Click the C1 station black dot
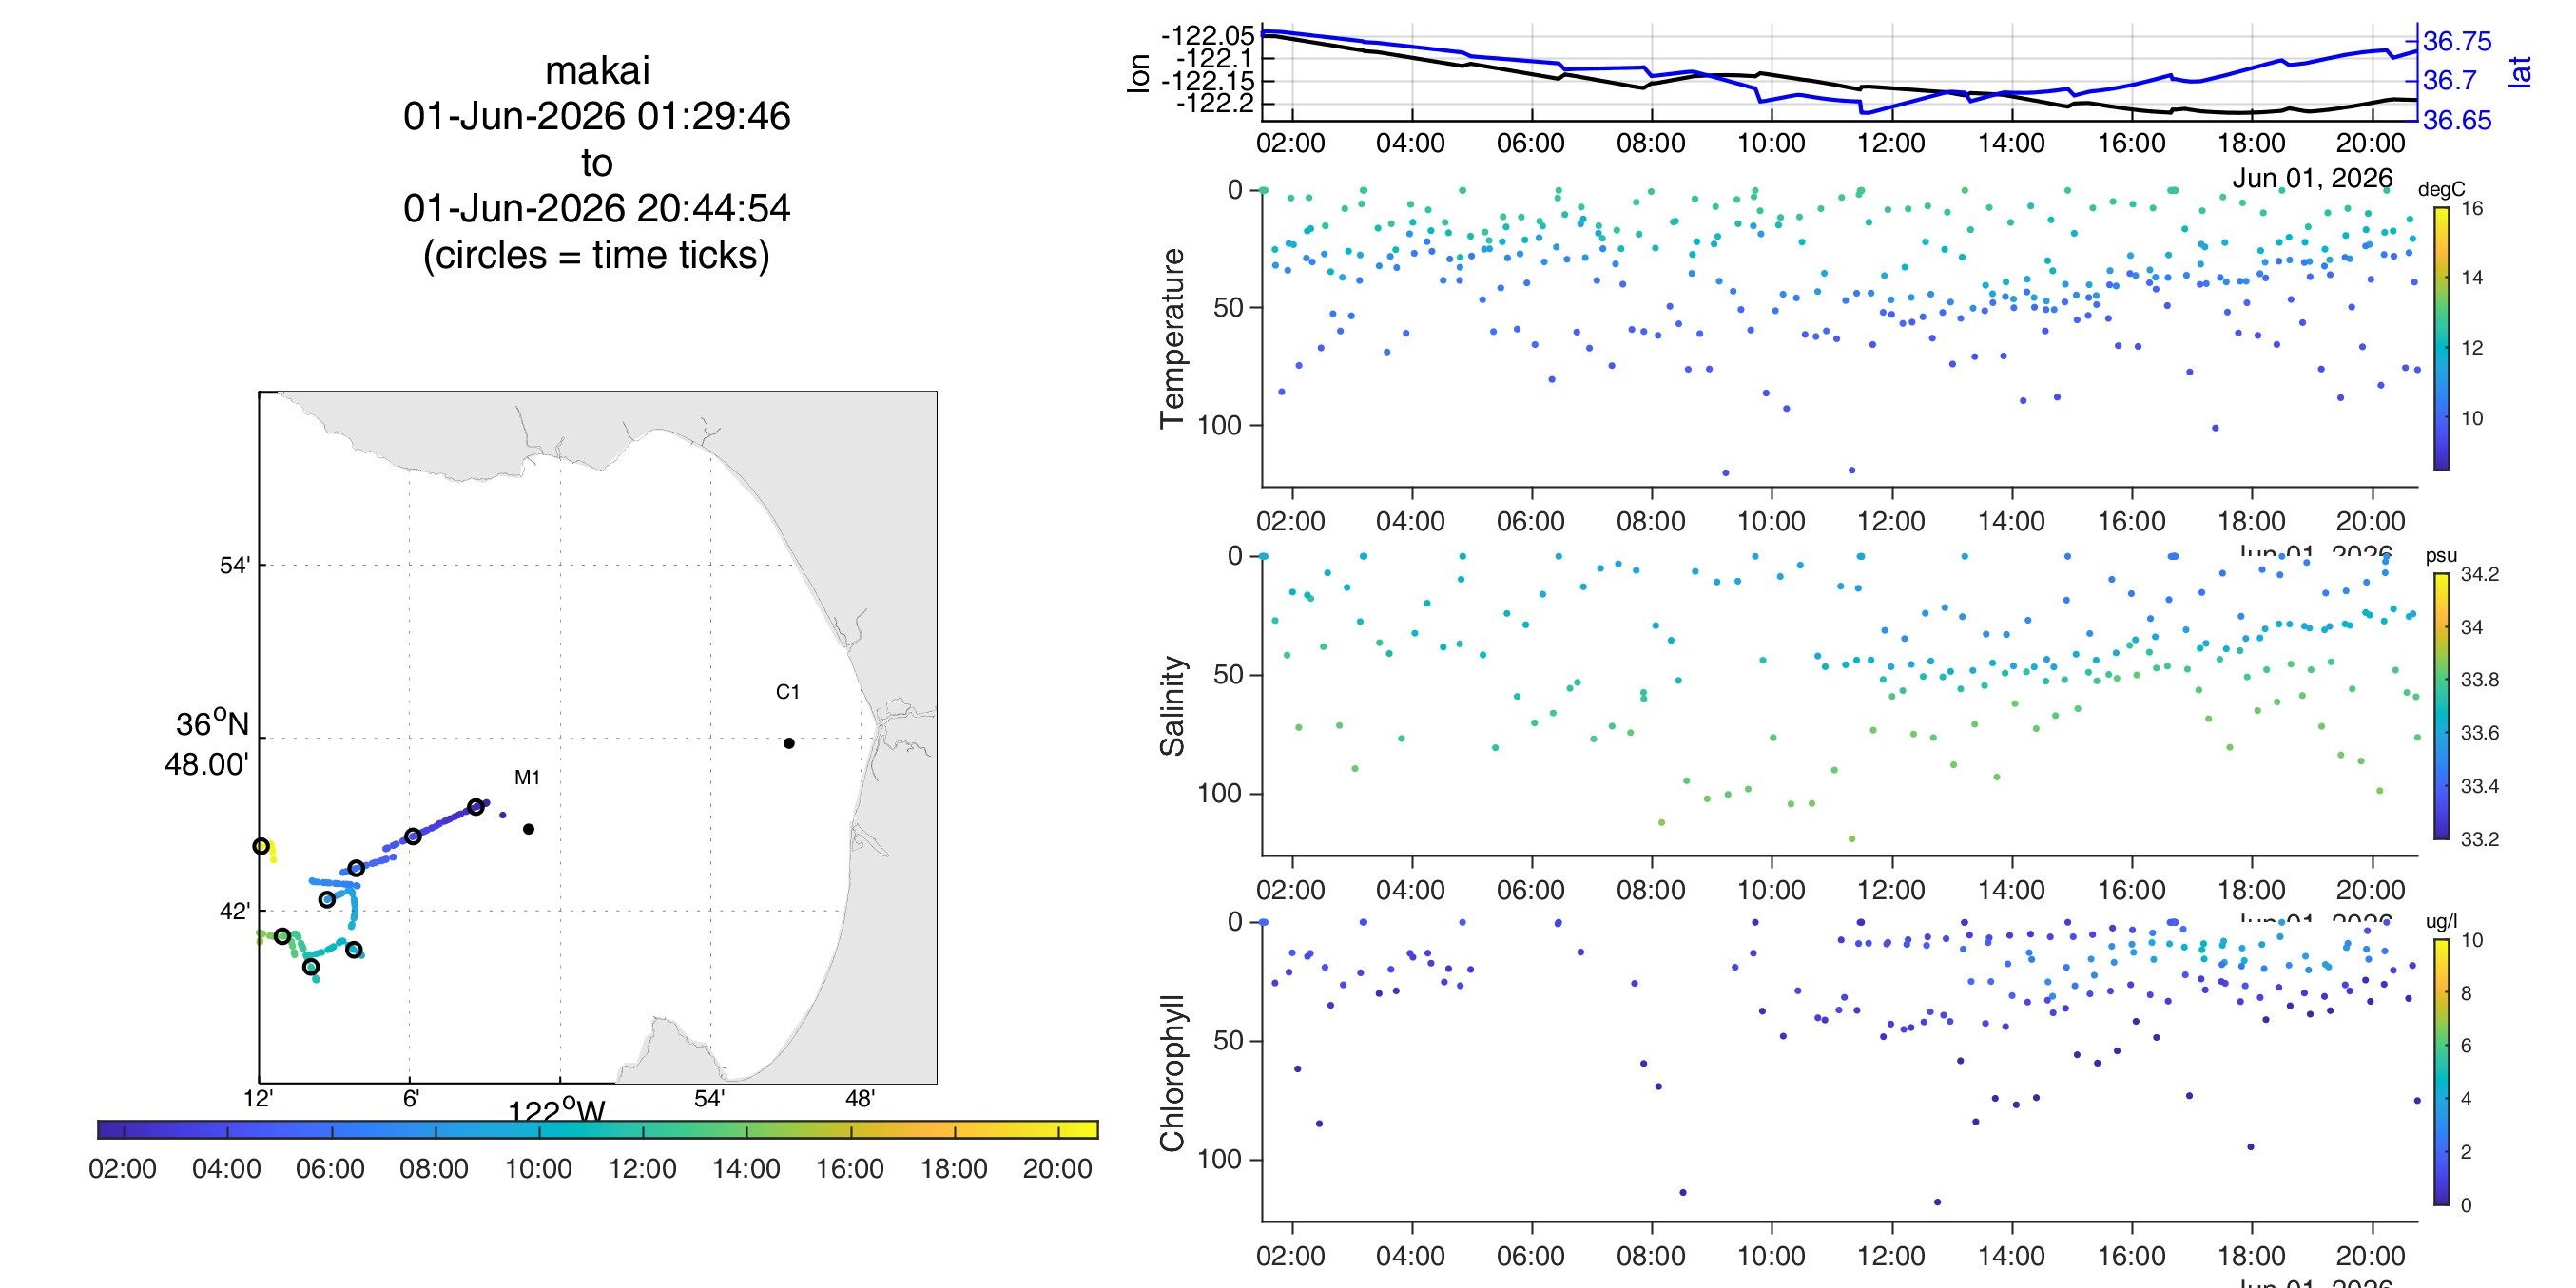 tap(789, 743)
